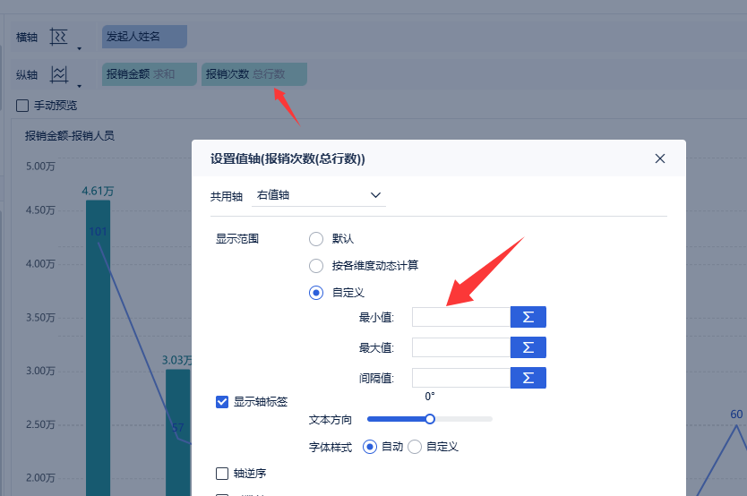
Task: Select the 报销金额 求和 measure field
Action: 149,74
